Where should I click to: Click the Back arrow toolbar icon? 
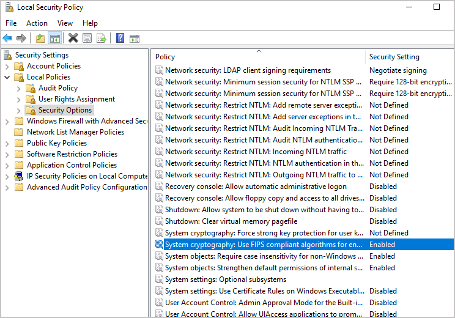coord(8,38)
